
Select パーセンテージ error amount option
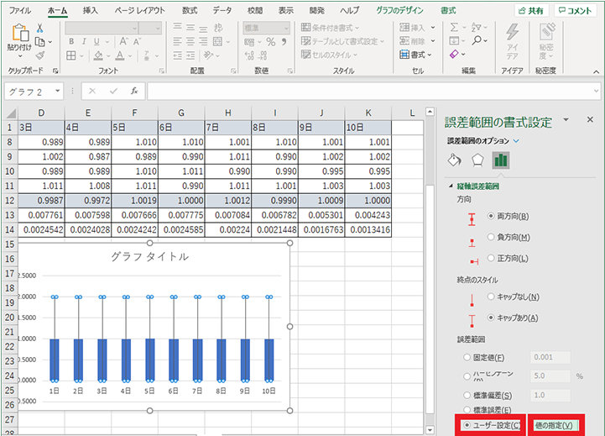tap(467, 376)
